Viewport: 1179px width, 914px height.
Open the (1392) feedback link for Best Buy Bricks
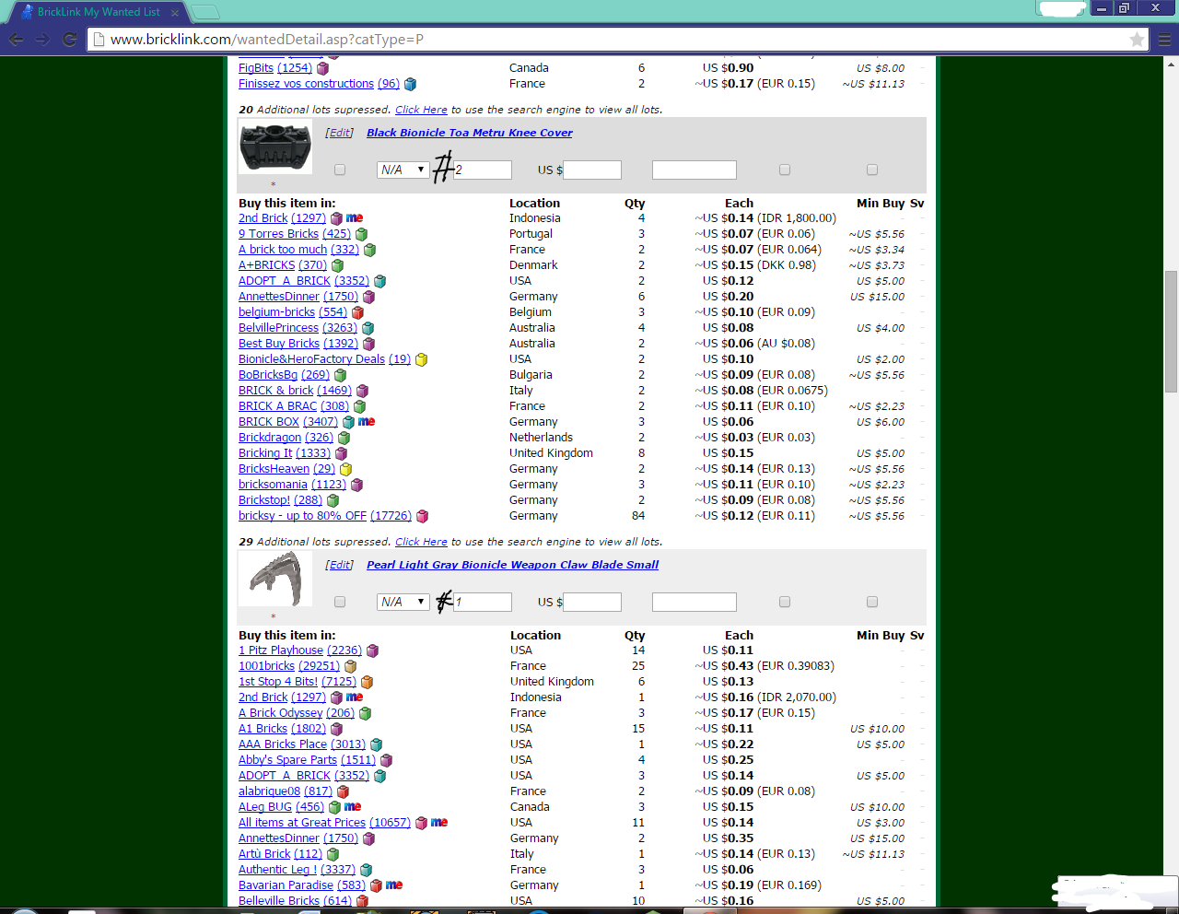point(341,344)
